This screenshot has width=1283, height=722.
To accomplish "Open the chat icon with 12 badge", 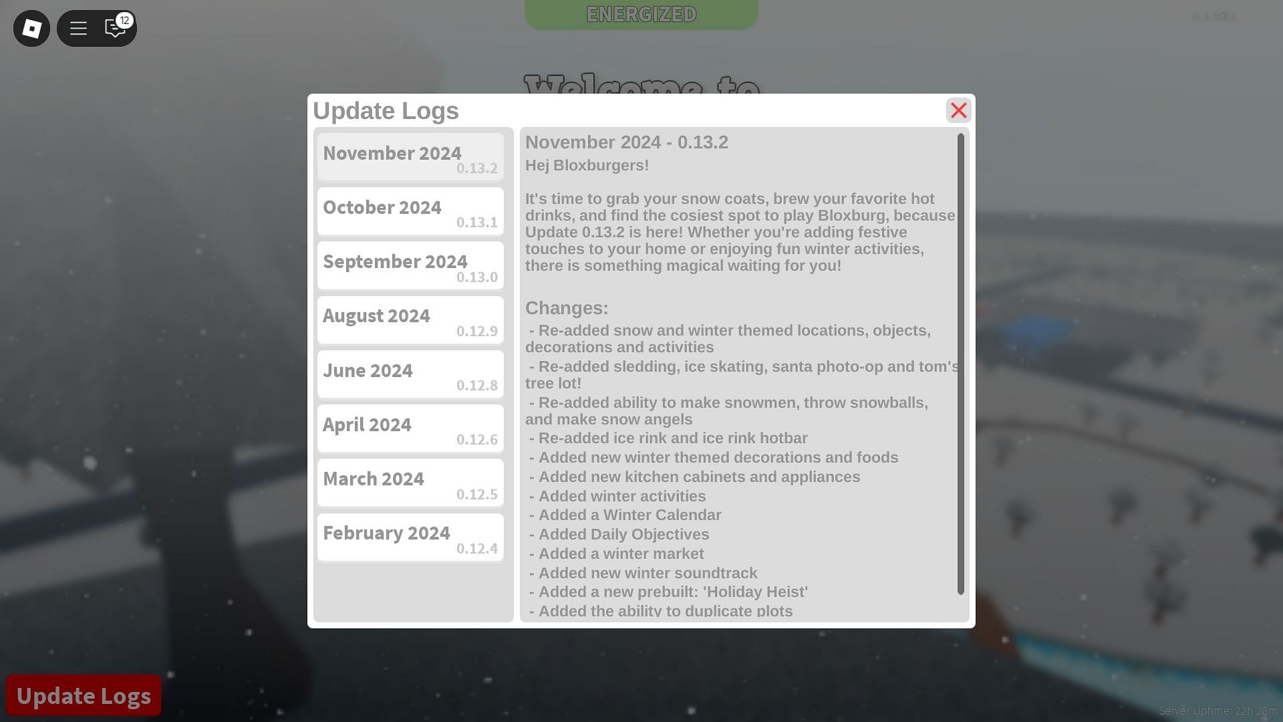I will 116,28.
